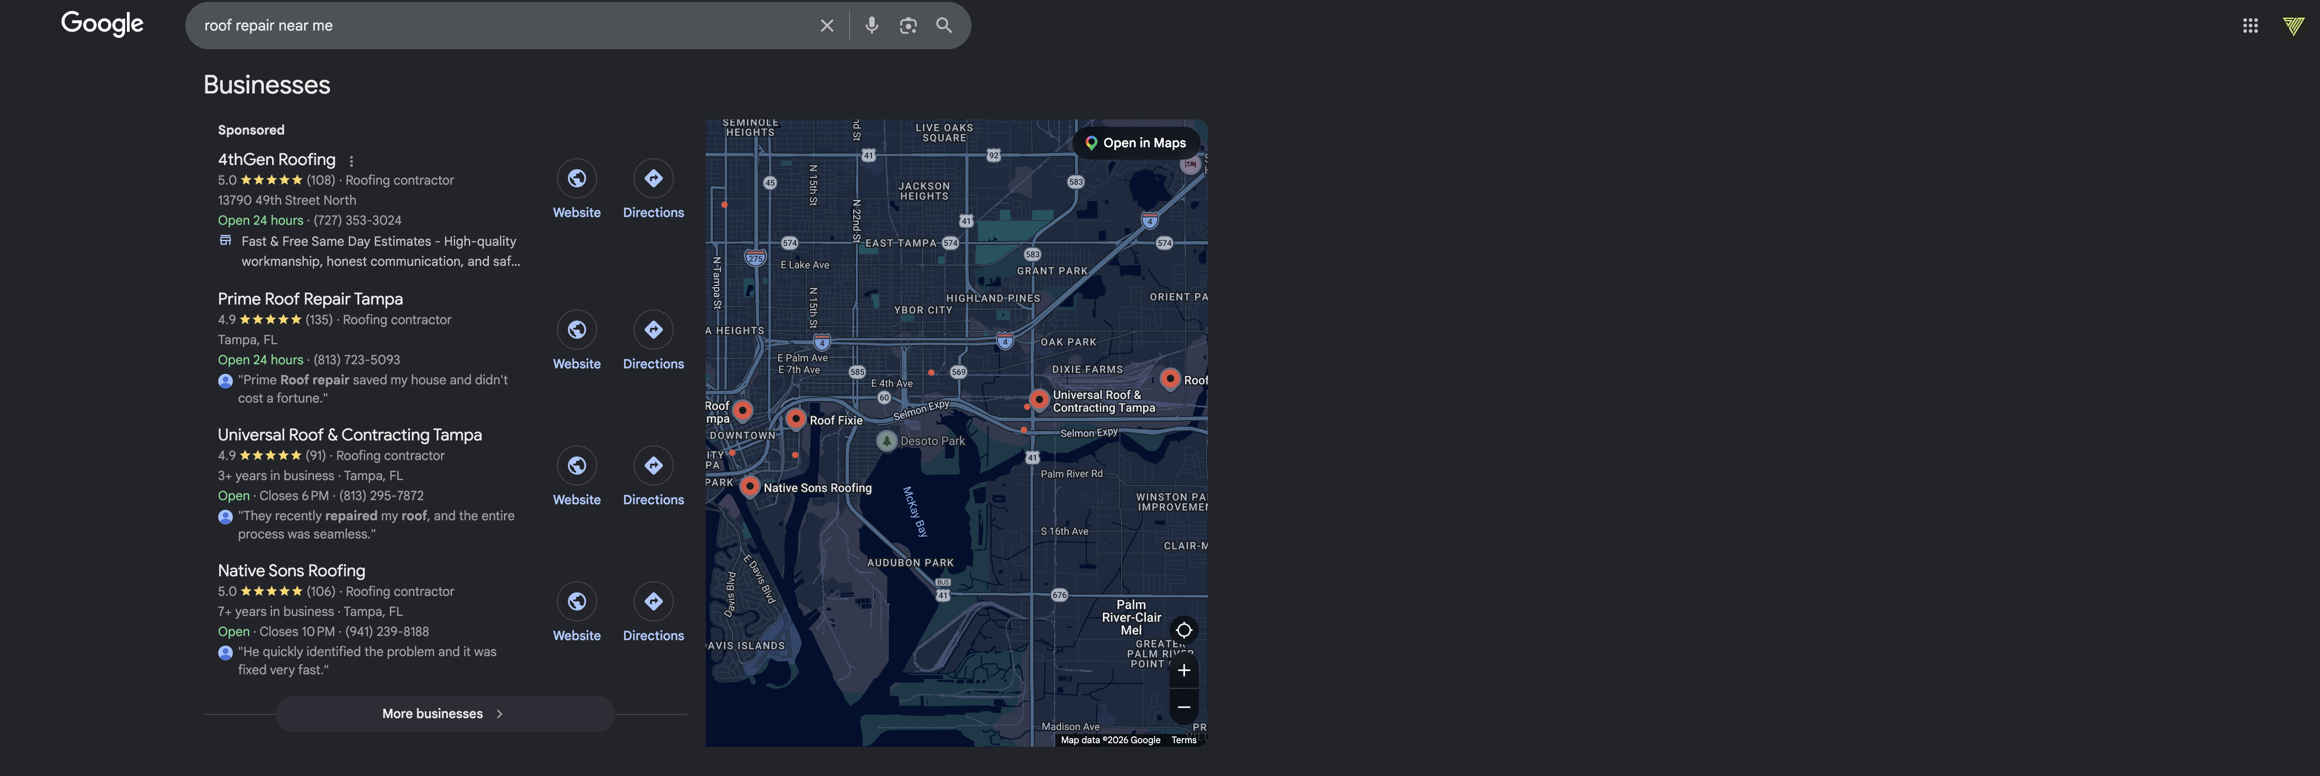This screenshot has height=776, width=2320.
Task: Open 4thGen Roofing listing title
Action: [x=277, y=159]
